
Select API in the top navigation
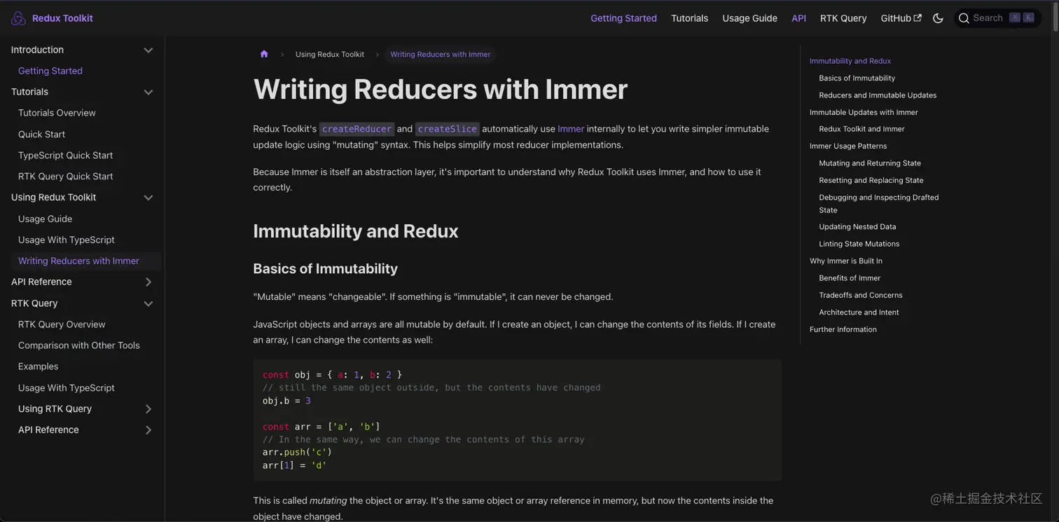pos(798,18)
